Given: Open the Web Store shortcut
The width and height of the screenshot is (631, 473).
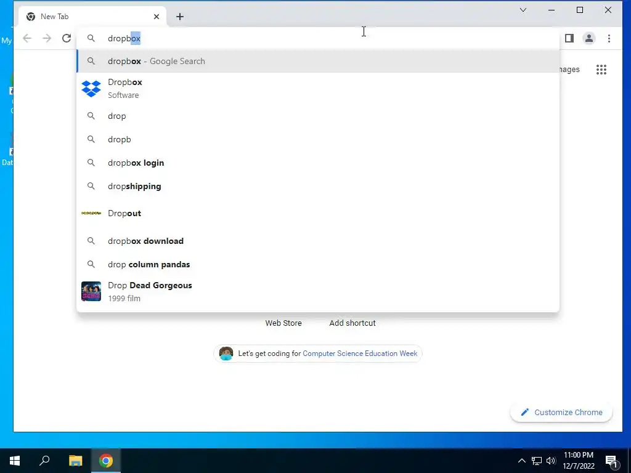Looking at the screenshot, I should [283, 323].
